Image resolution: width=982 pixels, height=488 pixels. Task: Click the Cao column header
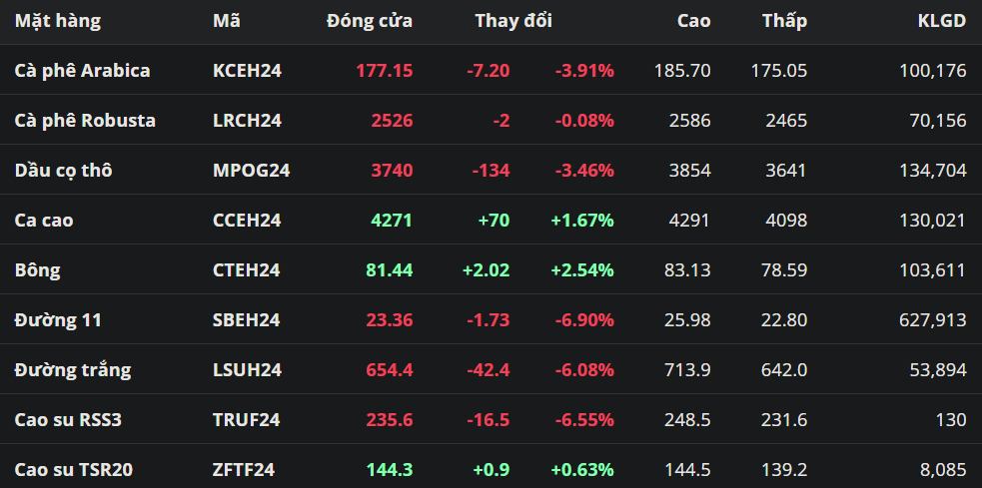pyautogui.click(x=693, y=20)
